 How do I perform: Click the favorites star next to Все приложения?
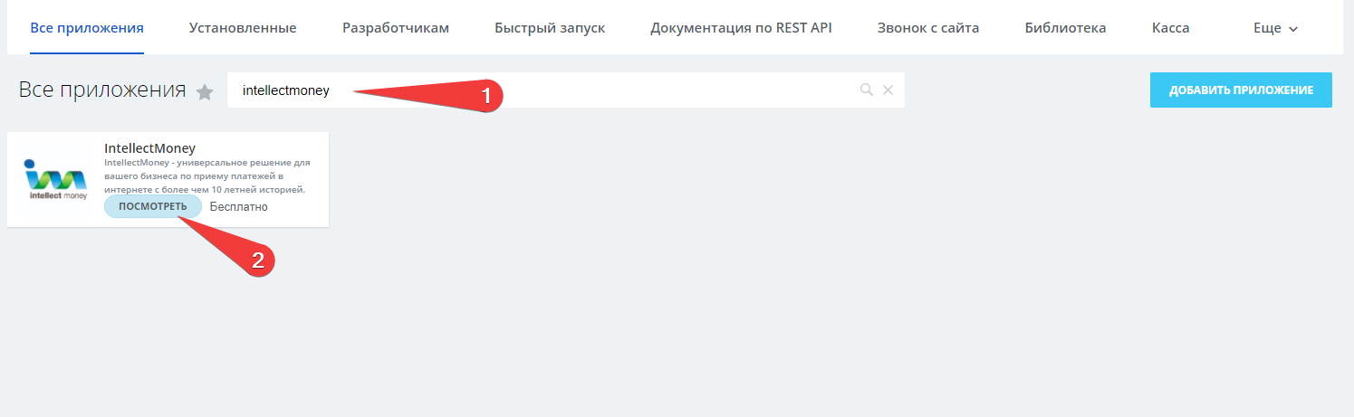click(x=206, y=92)
